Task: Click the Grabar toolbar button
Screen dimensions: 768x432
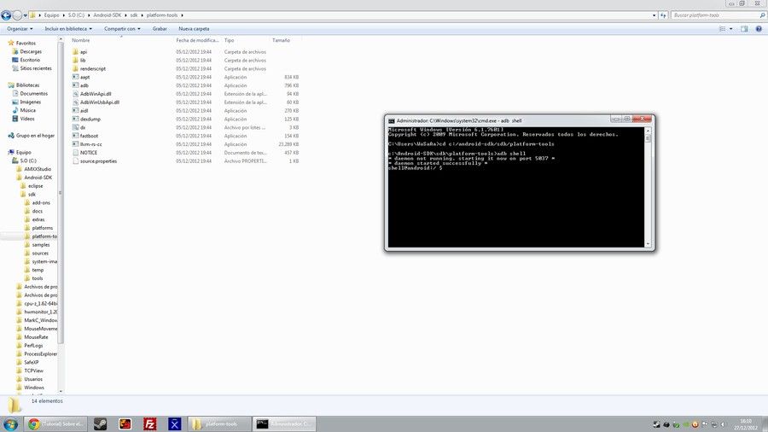Action: [x=160, y=29]
